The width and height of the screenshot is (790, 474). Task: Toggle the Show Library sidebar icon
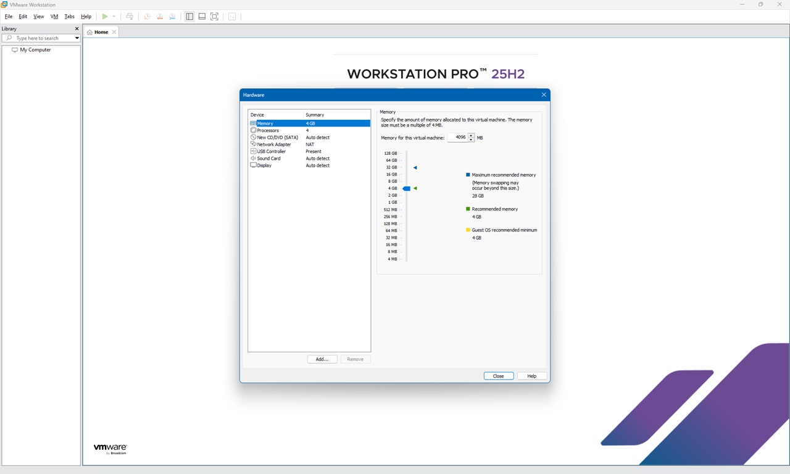pyautogui.click(x=189, y=17)
